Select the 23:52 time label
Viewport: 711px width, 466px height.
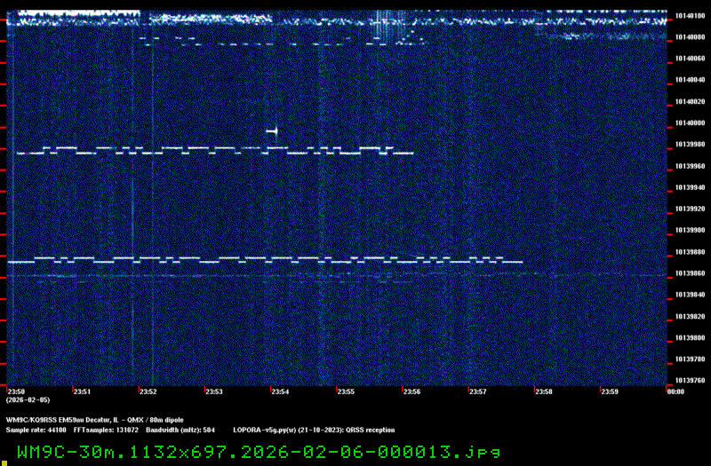tap(148, 391)
